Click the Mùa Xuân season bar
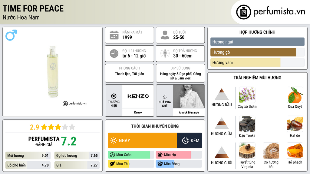310x174 pixels. tap(131, 155)
